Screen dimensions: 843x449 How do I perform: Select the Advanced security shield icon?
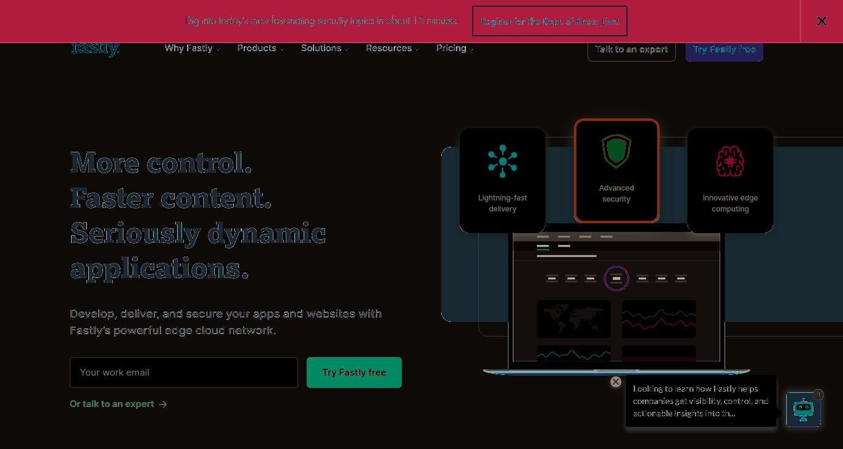(617, 151)
